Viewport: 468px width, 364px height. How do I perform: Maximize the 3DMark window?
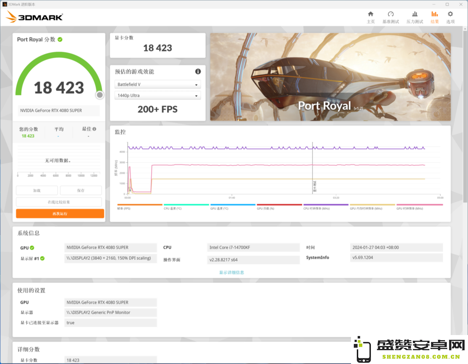pos(447,4)
